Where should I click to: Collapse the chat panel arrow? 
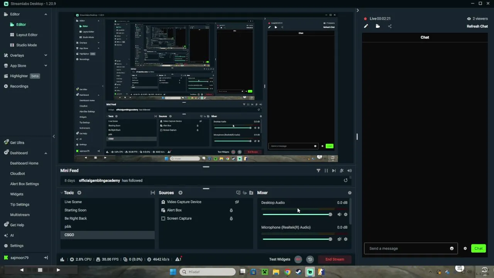click(357, 10)
